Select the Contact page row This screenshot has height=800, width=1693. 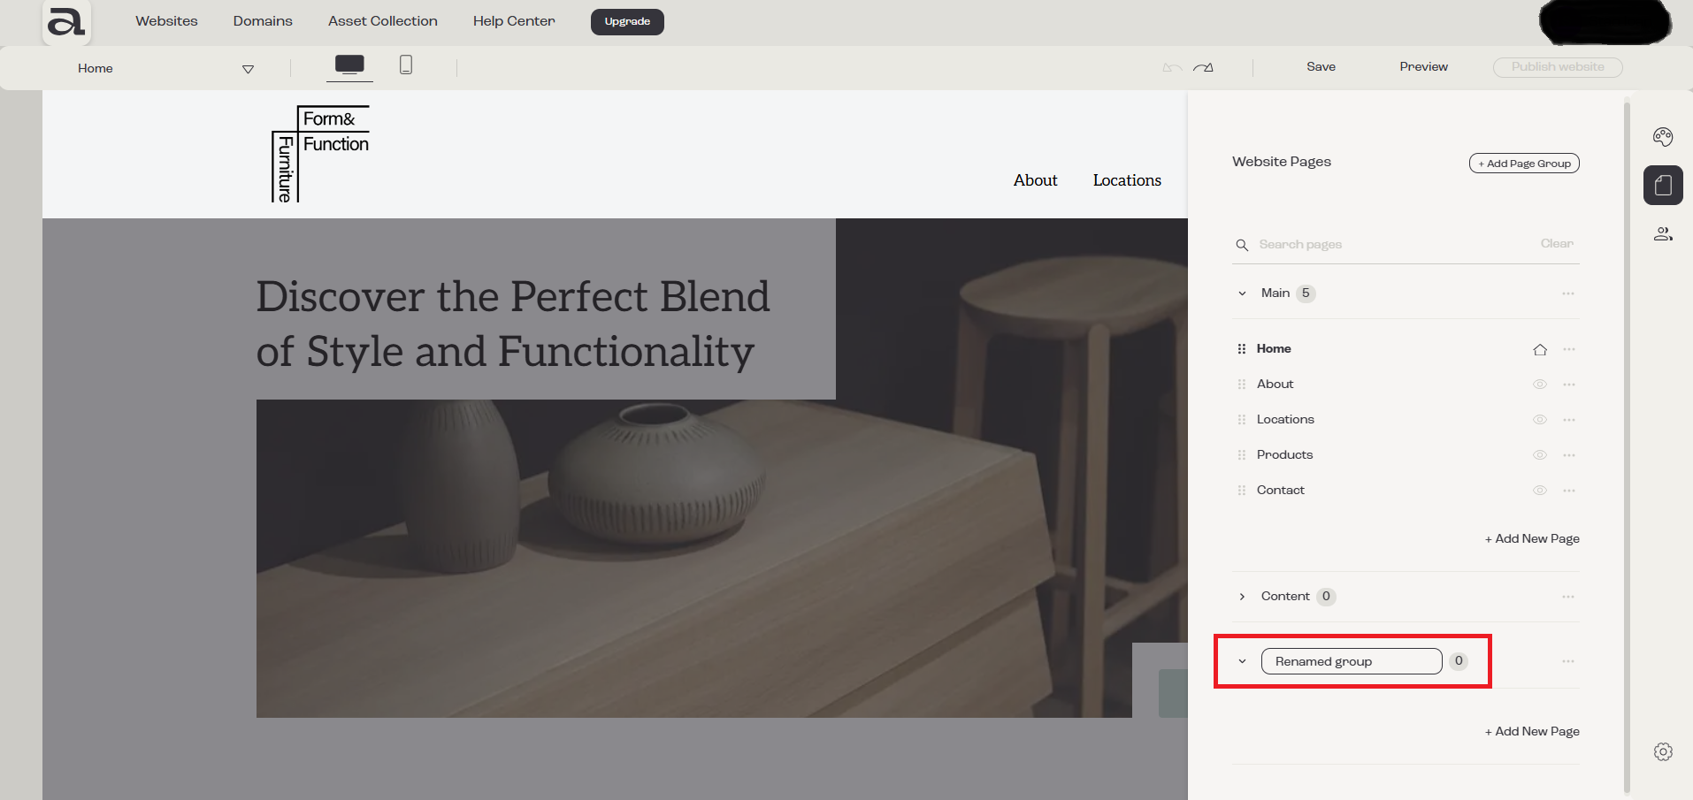(1406, 491)
